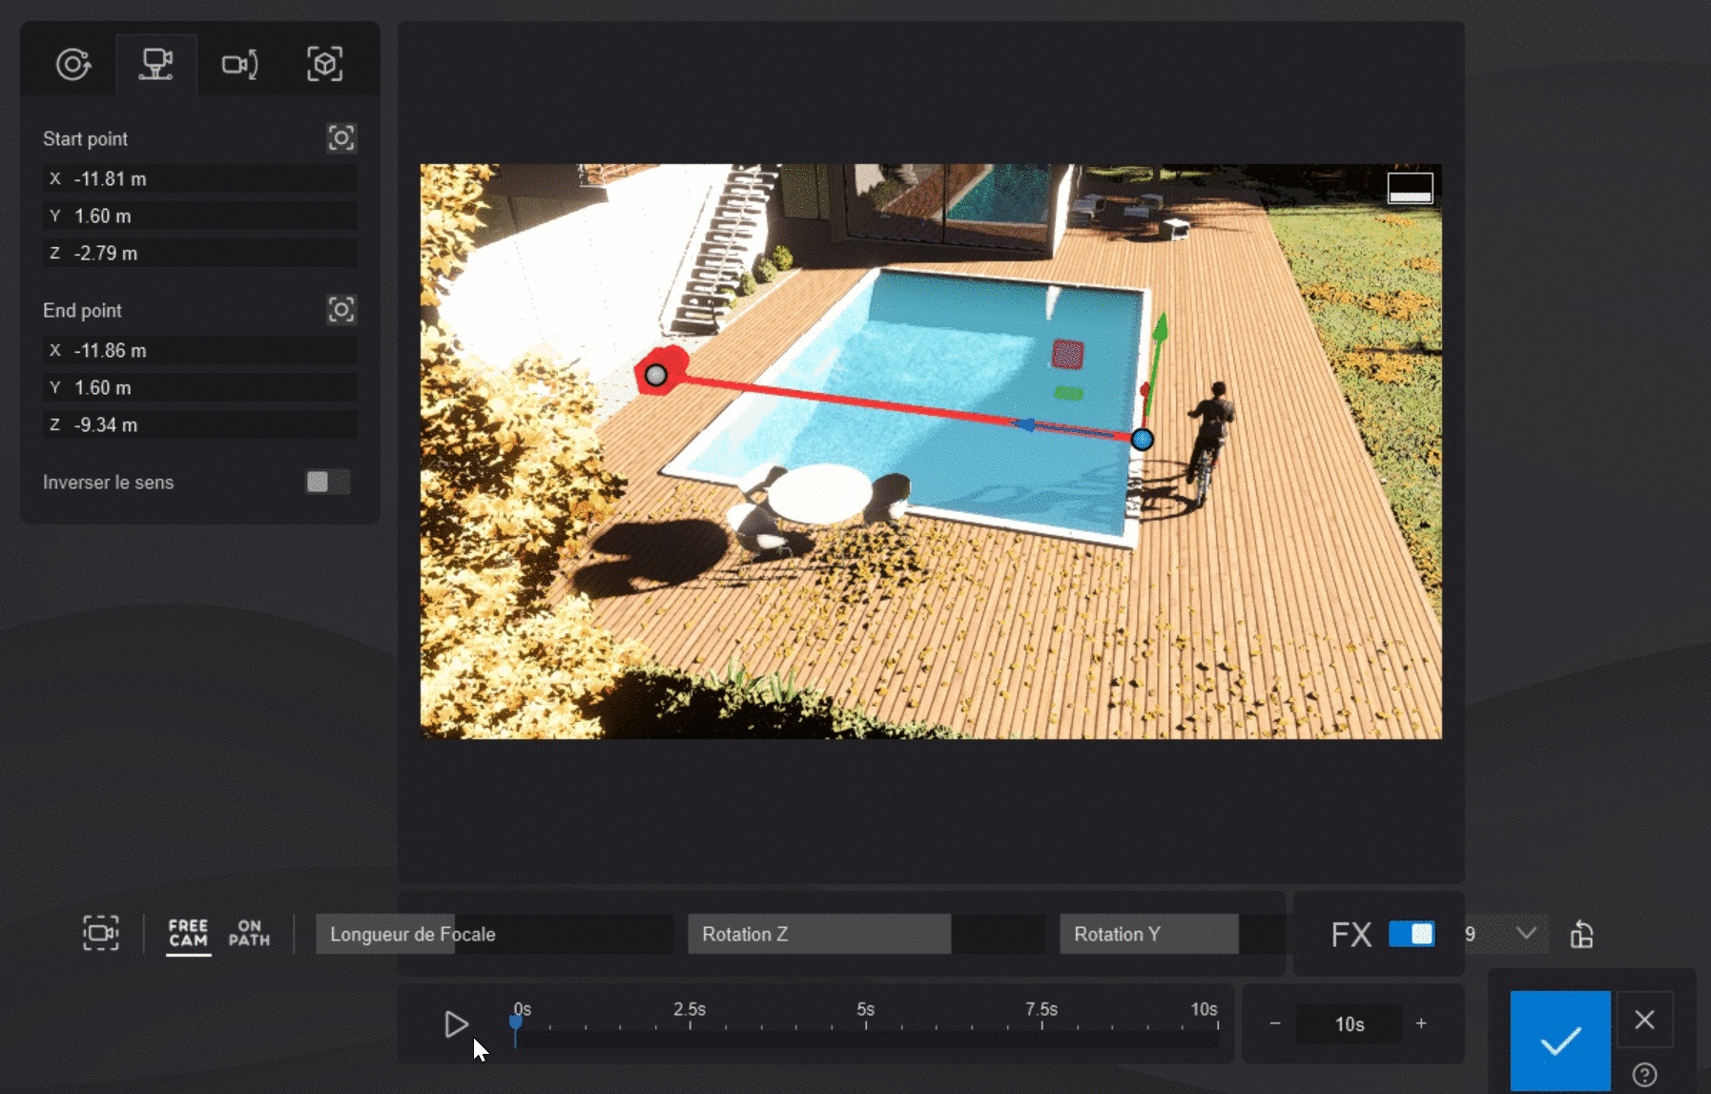Increase duration with plus button
This screenshot has height=1094, width=1711.
(1421, 1023)
